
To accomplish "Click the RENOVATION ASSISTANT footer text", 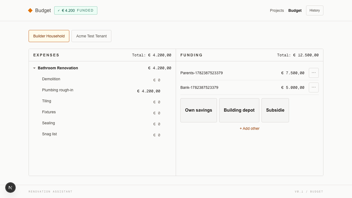I will tap(50, 192).
